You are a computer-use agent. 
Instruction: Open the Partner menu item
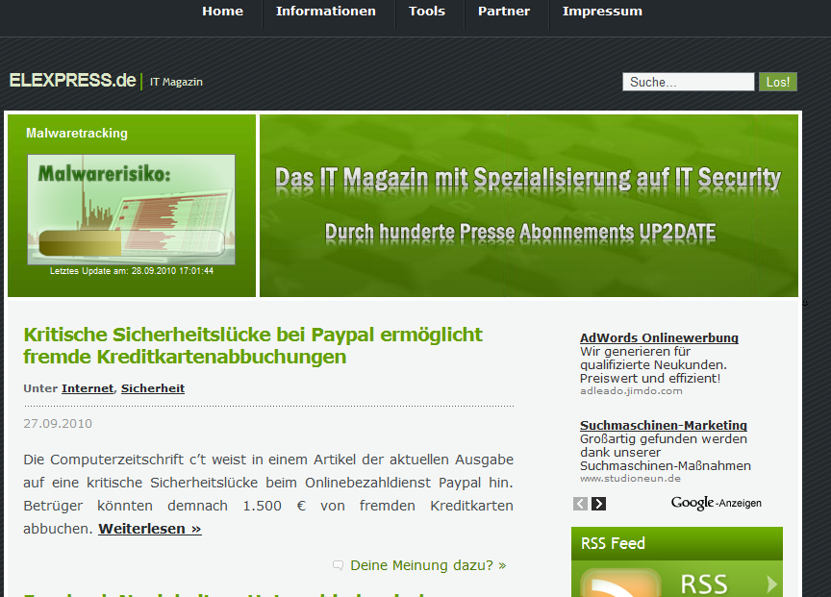click(x=503, y=12)
